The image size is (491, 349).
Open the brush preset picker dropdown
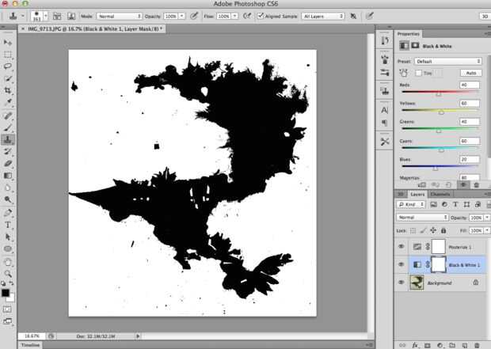click(46, 16)
